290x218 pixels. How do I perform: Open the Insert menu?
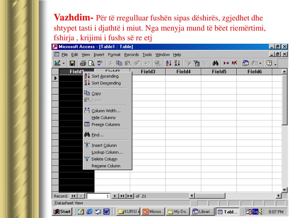(x=99, y=55)
